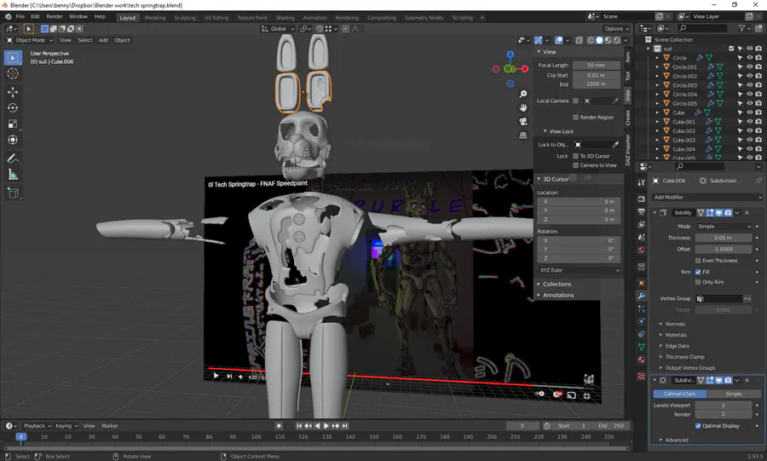Screen dimensions: 767x461
Task: Click the Thickness value slider
Action: coord(724,238)
